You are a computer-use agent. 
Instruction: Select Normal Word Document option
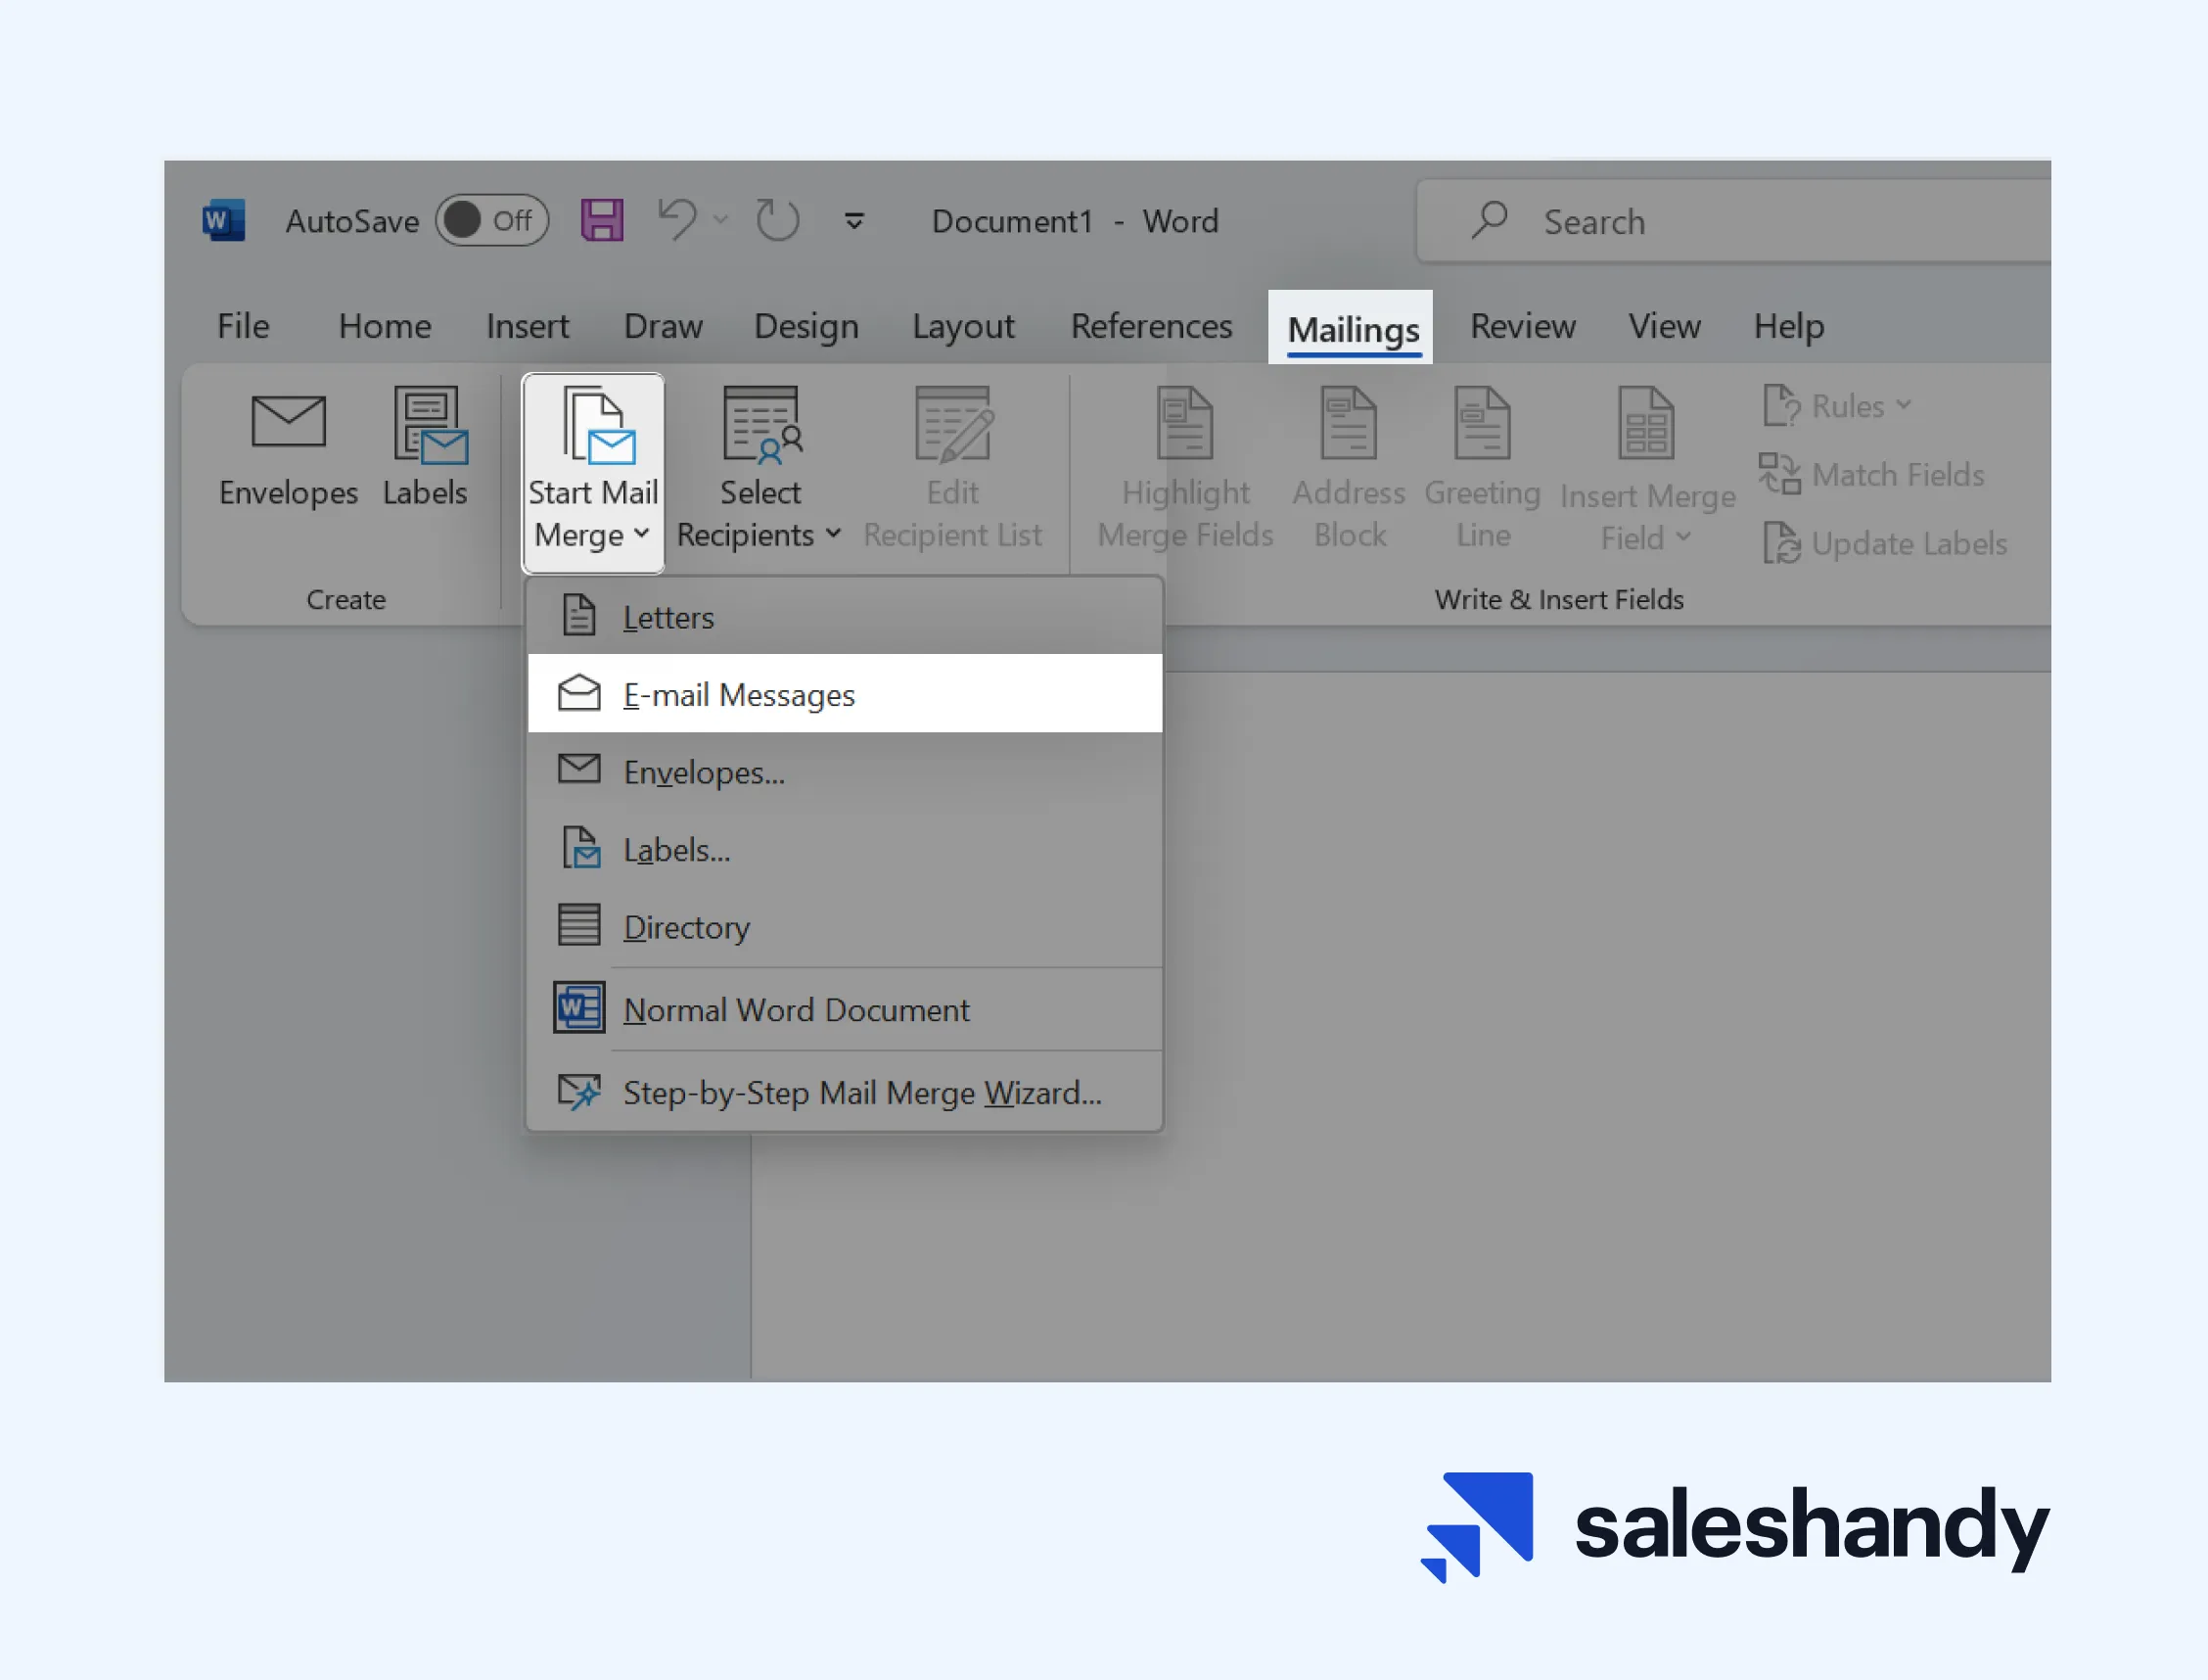[845, 1009]
